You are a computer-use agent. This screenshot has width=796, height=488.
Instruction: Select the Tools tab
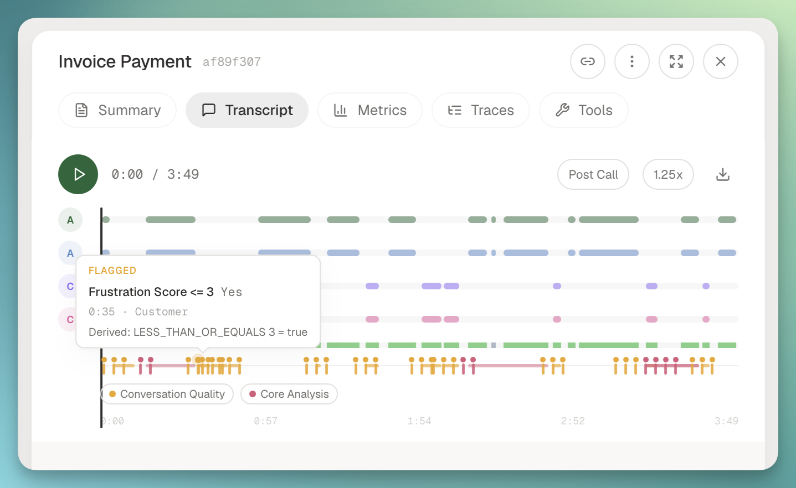[x=584, y=110]
